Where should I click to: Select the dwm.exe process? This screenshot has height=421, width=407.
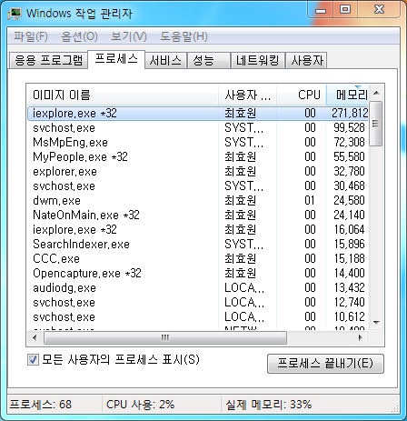pos(198,200)
